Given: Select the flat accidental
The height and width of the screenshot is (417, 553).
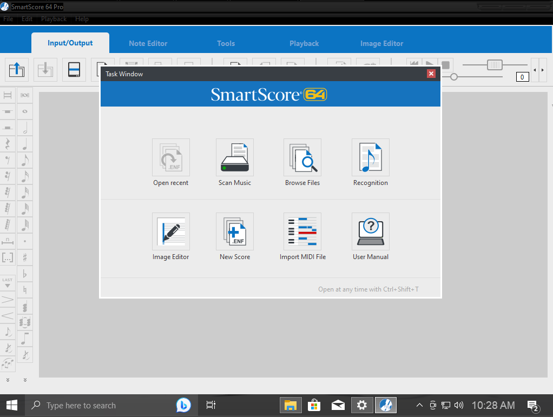Looking at the screenshot, I should (x=25, y=274).
